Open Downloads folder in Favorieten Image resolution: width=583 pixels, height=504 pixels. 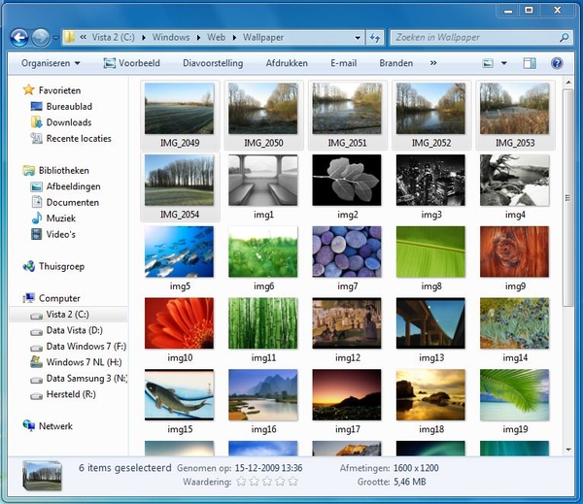click(68, 122)
